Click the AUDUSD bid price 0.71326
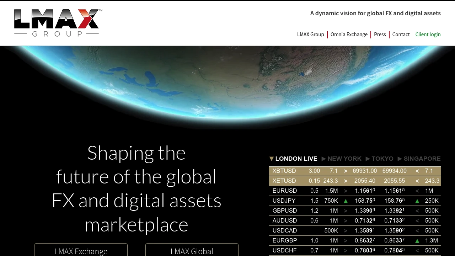Image resolution: width=455 pixels, height=256 pixels. click(x=365, y=221)
